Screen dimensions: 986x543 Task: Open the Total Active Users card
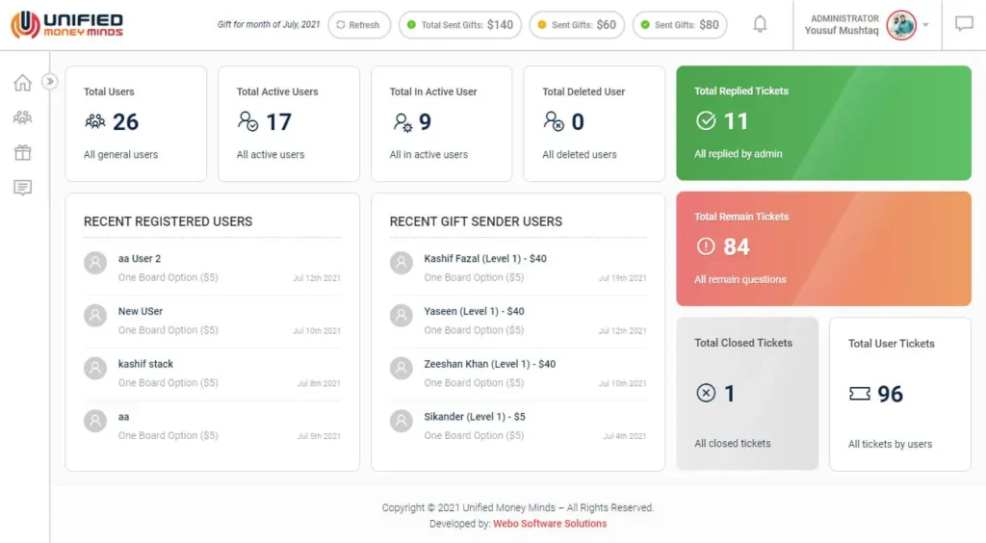(289, 123)
